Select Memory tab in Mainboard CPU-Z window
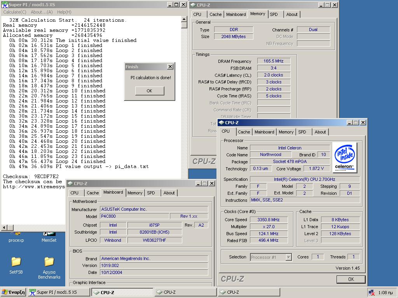398x298 pixels. (135, 193)
